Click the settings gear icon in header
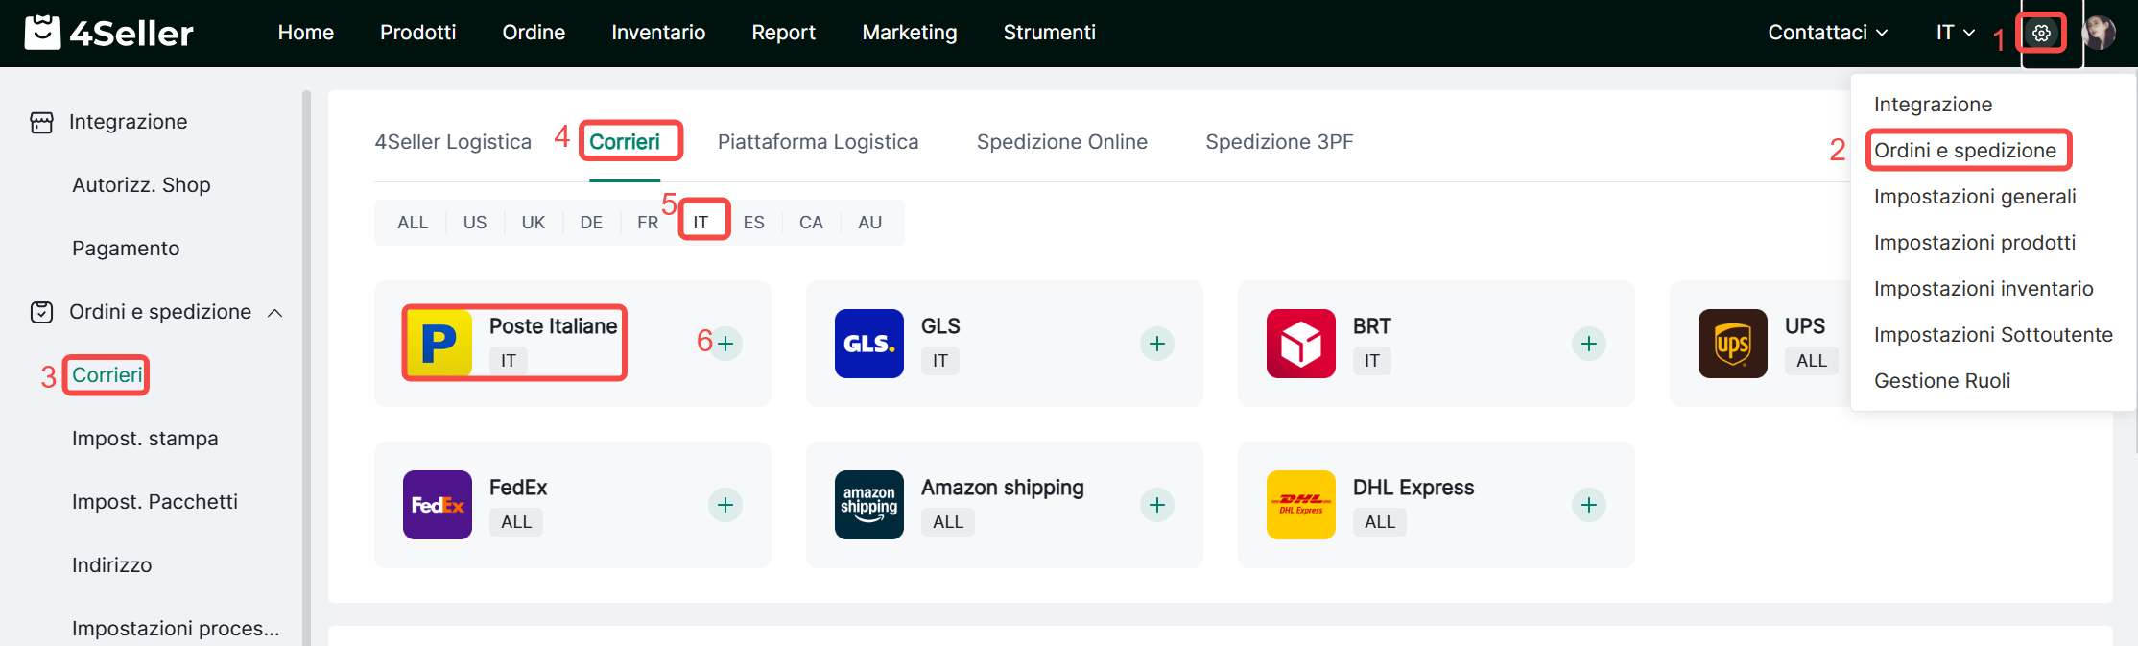Screen dimensions: 2138x646 [2041, 34]
